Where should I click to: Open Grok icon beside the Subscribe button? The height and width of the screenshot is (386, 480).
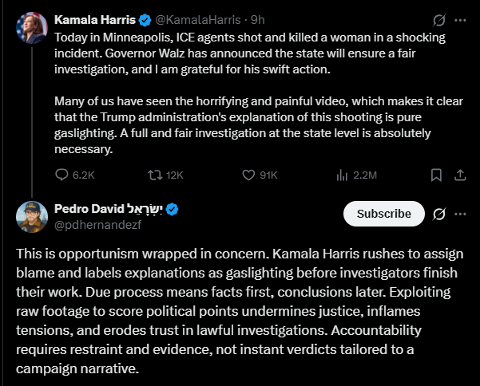pyautogui.click(x=438, y=214)
